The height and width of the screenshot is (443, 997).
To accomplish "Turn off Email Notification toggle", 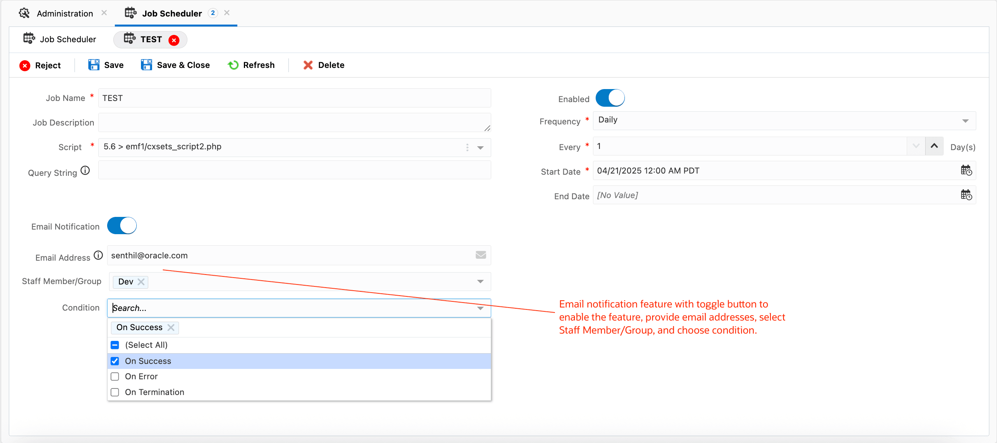I will (122, 226).
